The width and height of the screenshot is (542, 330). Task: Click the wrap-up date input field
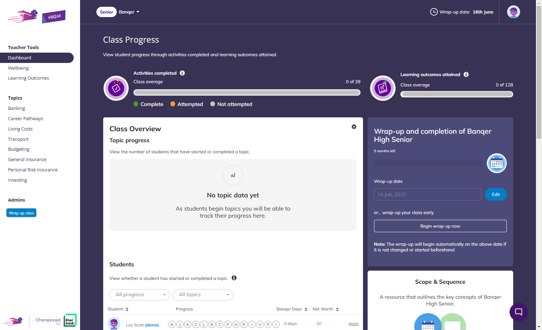coord(428,195)
